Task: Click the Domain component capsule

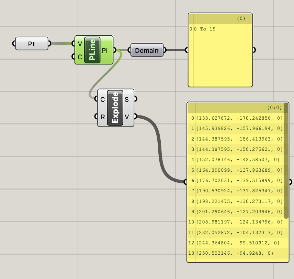Action: point(147,50)
